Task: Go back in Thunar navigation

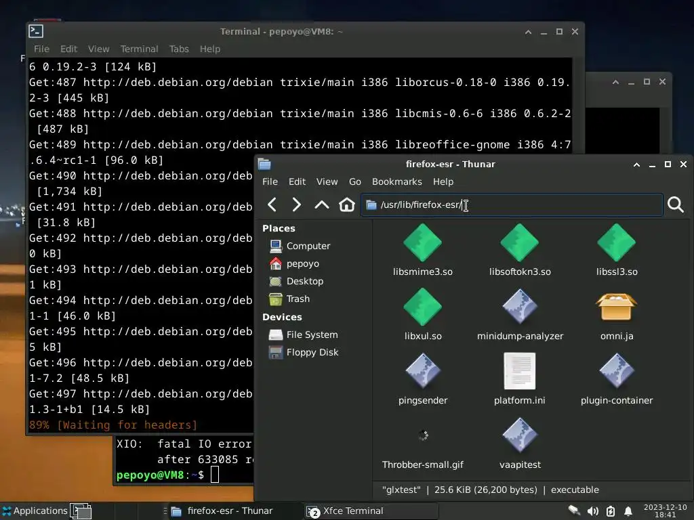Action: (272, 204)
